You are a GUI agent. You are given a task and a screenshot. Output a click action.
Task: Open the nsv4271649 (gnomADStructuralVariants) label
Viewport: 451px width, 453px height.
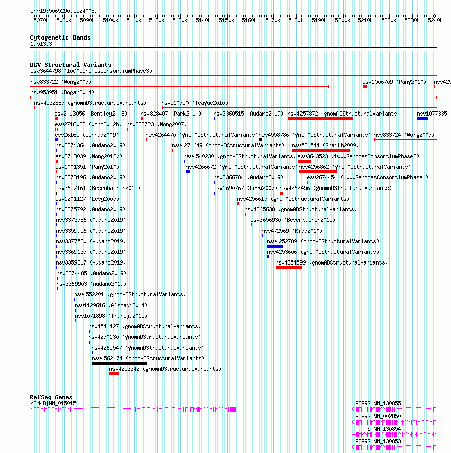tap(228, 145)
